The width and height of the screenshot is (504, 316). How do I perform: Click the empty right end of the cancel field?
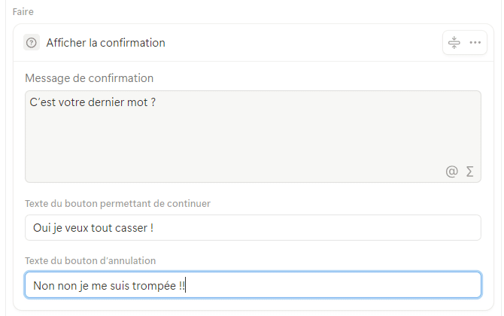421,285
